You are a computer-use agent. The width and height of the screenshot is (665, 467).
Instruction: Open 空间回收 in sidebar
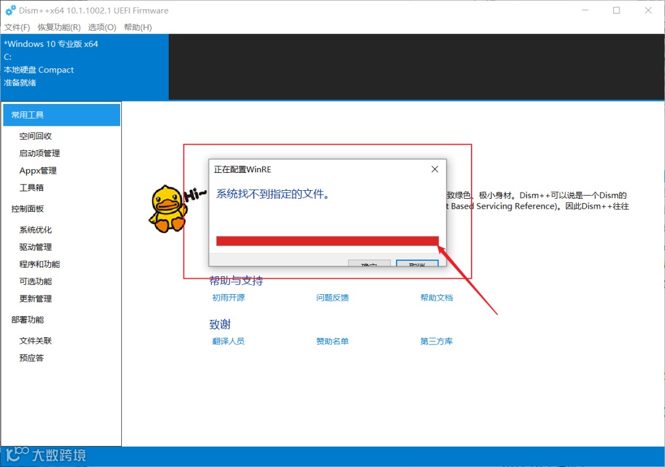[x=35, y=136]
